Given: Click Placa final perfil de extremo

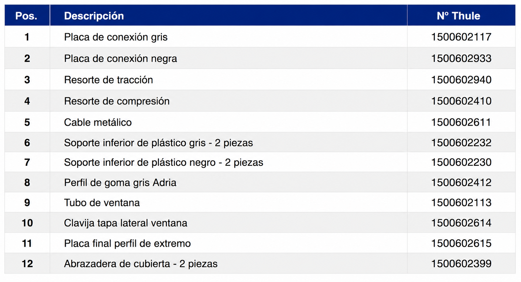Looking at the screenshot, I should [x=127, y=243].
